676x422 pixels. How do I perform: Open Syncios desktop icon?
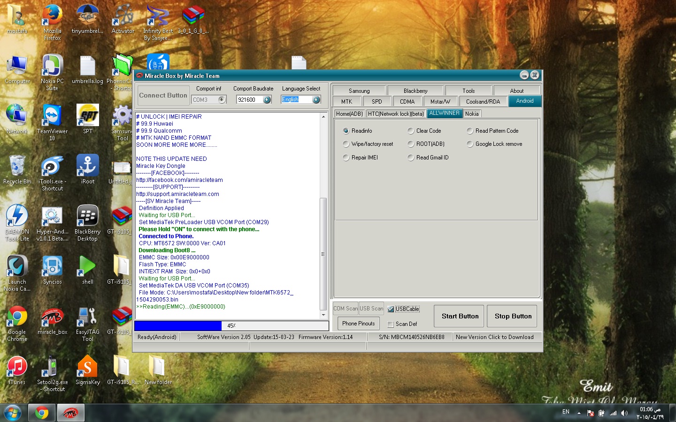pos(52,270)
